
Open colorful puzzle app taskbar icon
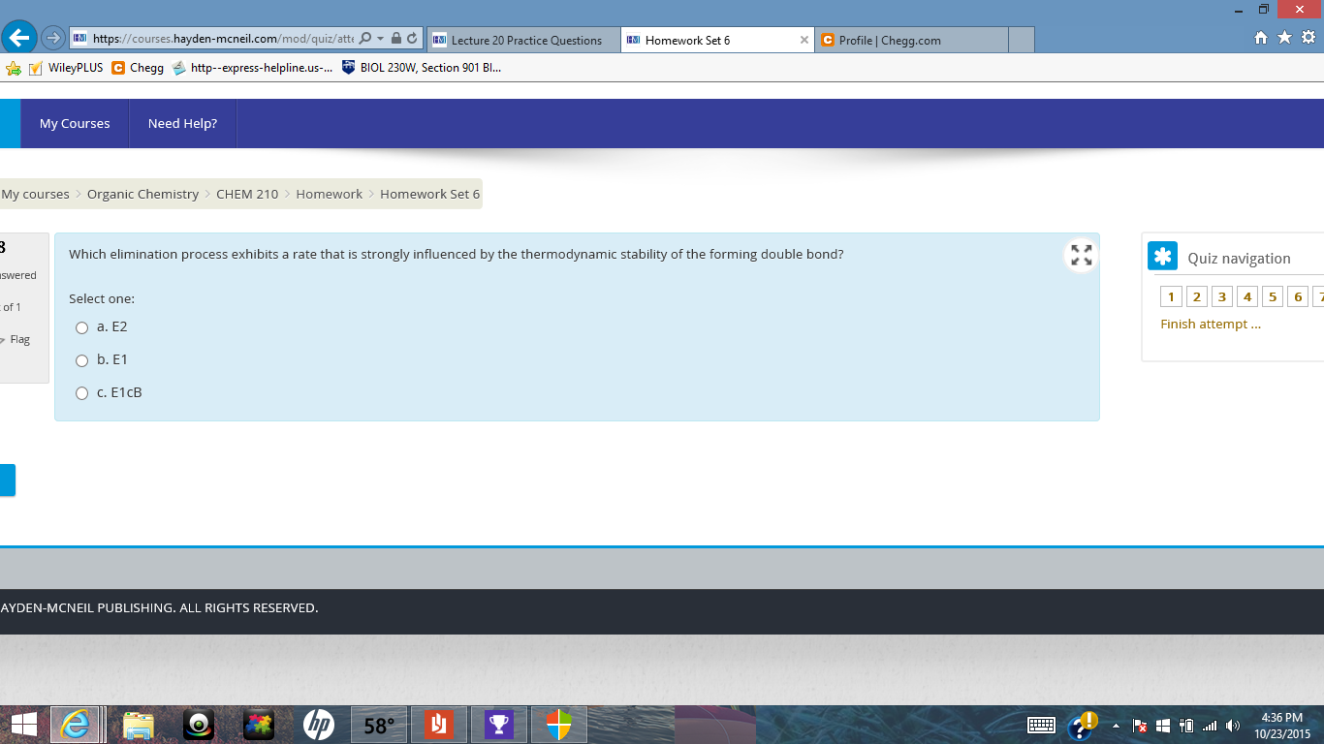(259, 725)
